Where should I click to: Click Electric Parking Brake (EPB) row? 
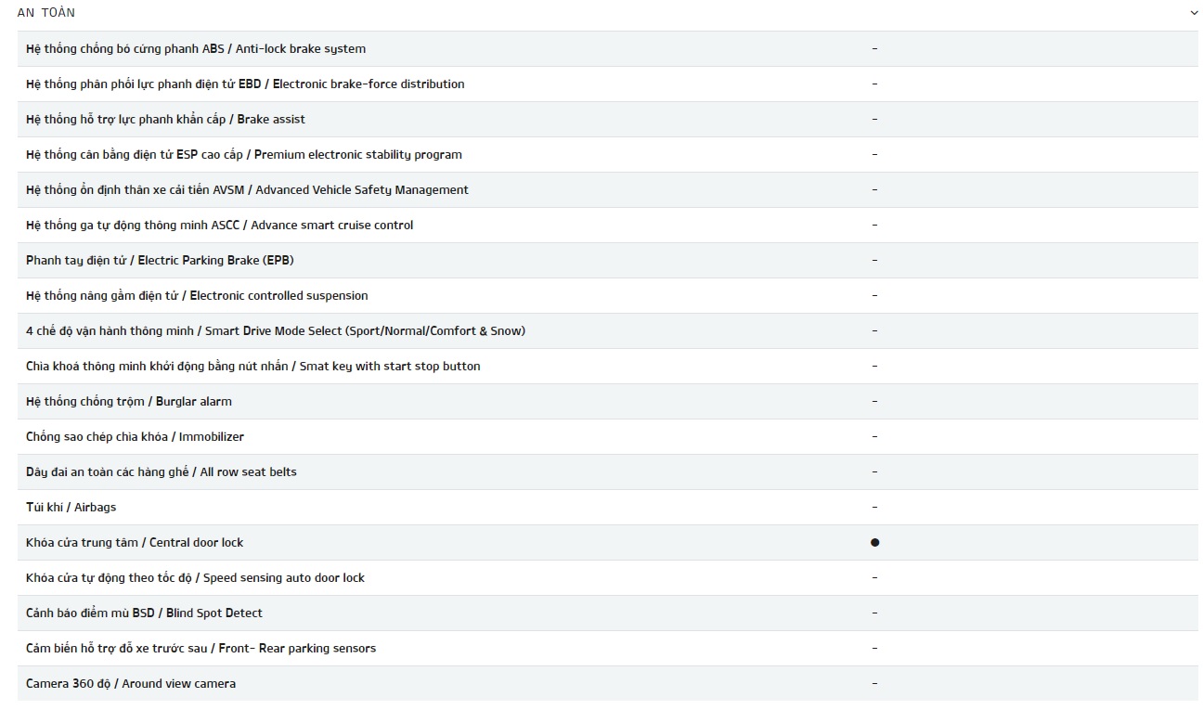(607, 260)
